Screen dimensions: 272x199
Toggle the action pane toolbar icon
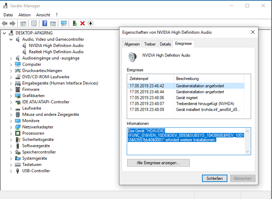[53, 23]
